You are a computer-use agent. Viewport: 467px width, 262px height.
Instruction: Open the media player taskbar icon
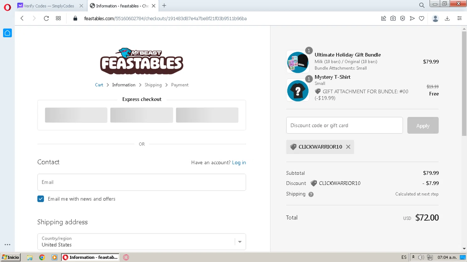point(54,257)
